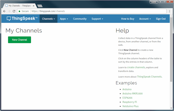Open the How to Buy page
174x111 pixels.
pyautogui.click(x=128, y=19)
